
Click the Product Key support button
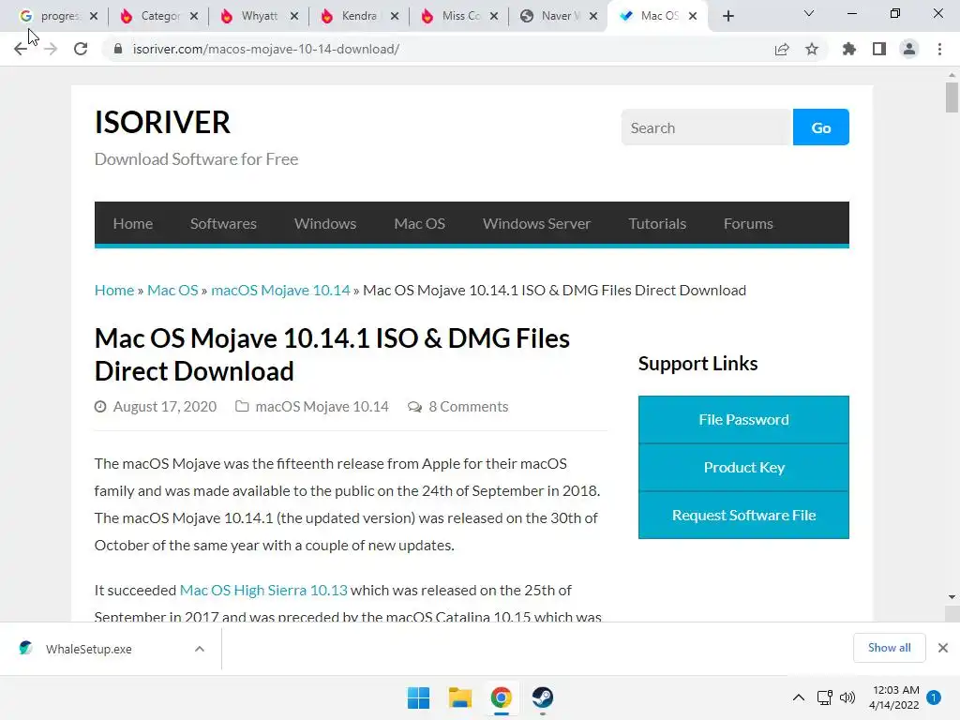(x=743, y=467)
